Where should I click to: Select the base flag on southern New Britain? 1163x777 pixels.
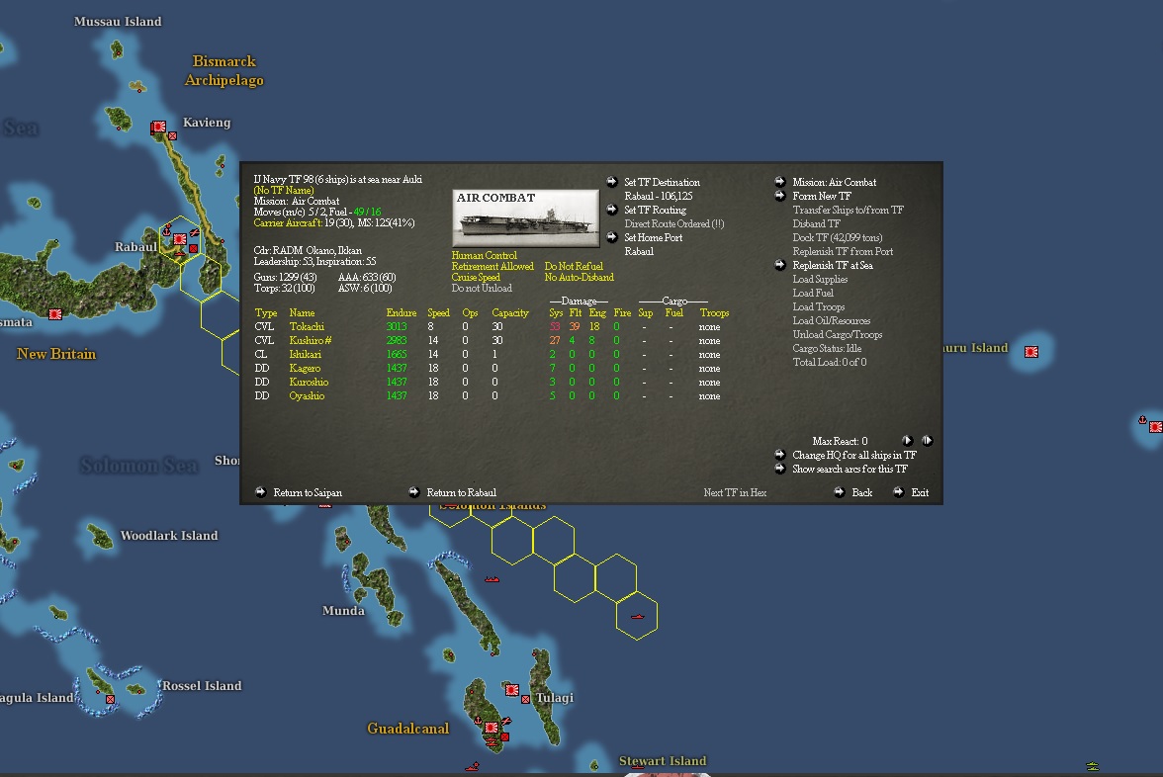[x=55, y=313]
